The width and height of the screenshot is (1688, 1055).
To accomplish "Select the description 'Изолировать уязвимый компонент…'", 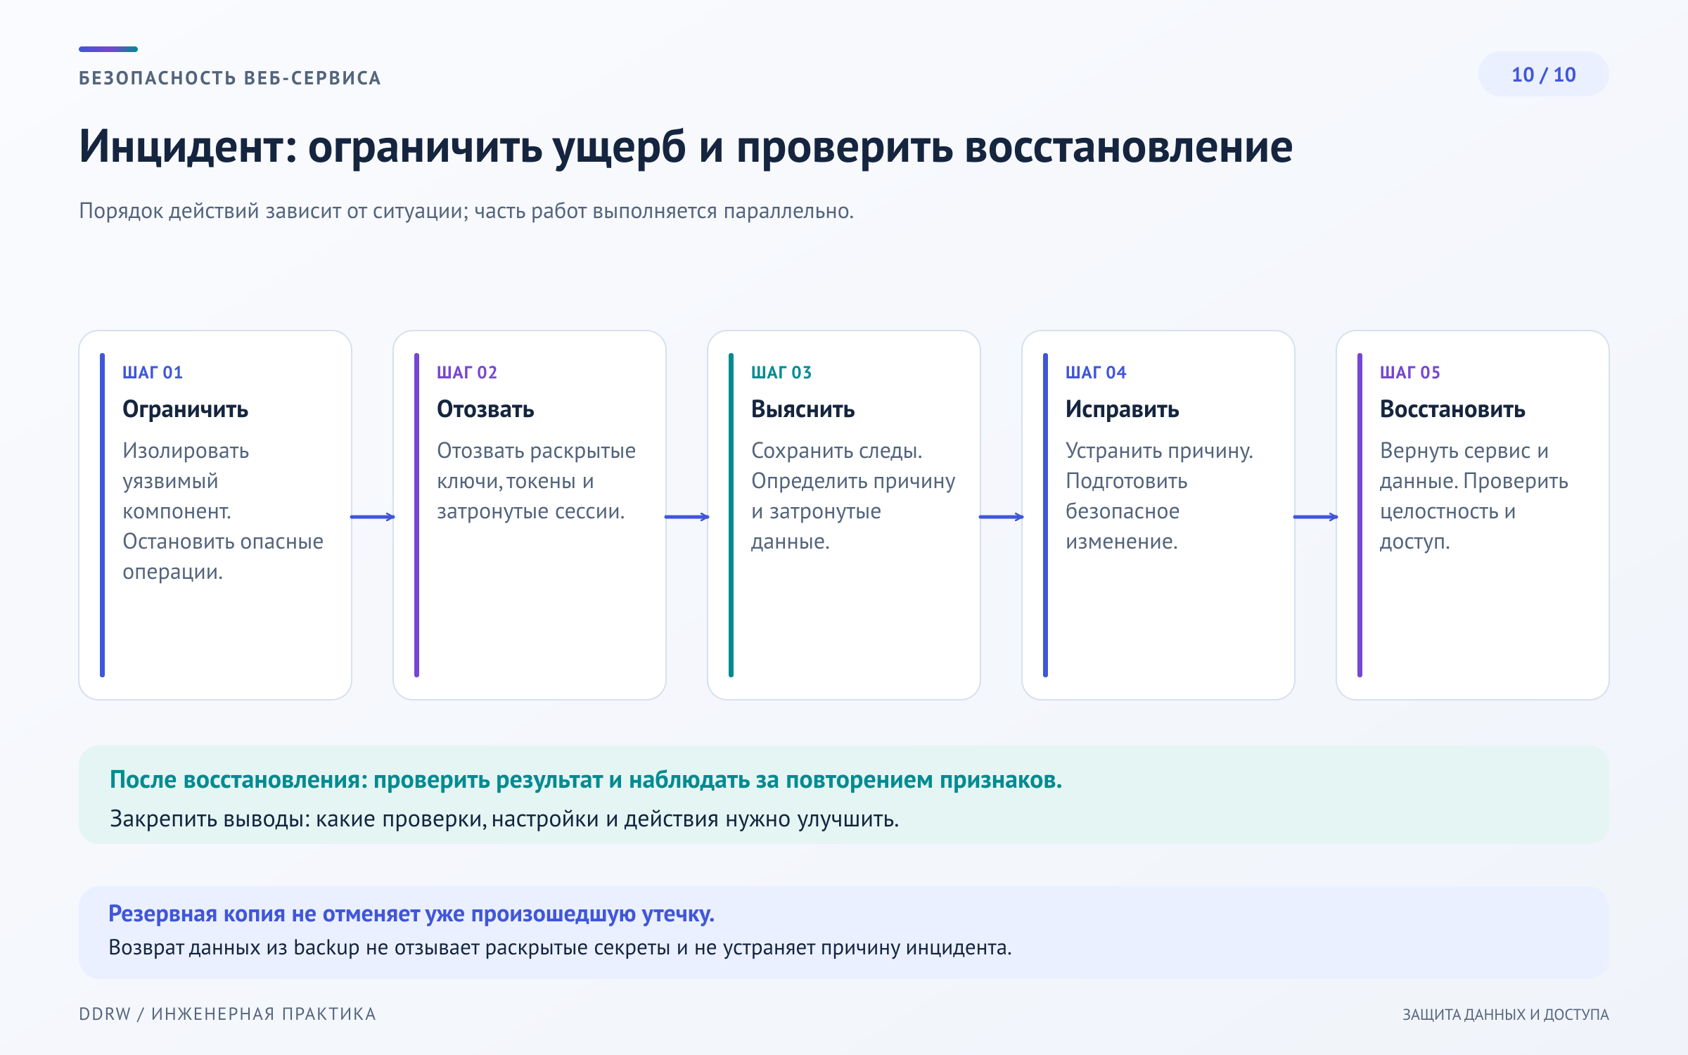I will click(x=223, y=511).
